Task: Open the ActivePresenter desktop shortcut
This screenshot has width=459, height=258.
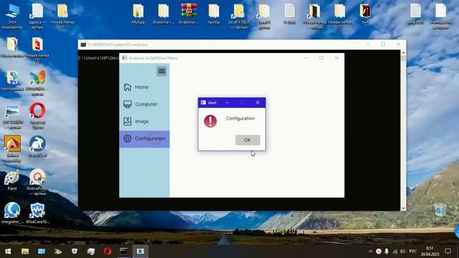Action: coord(37,181)
